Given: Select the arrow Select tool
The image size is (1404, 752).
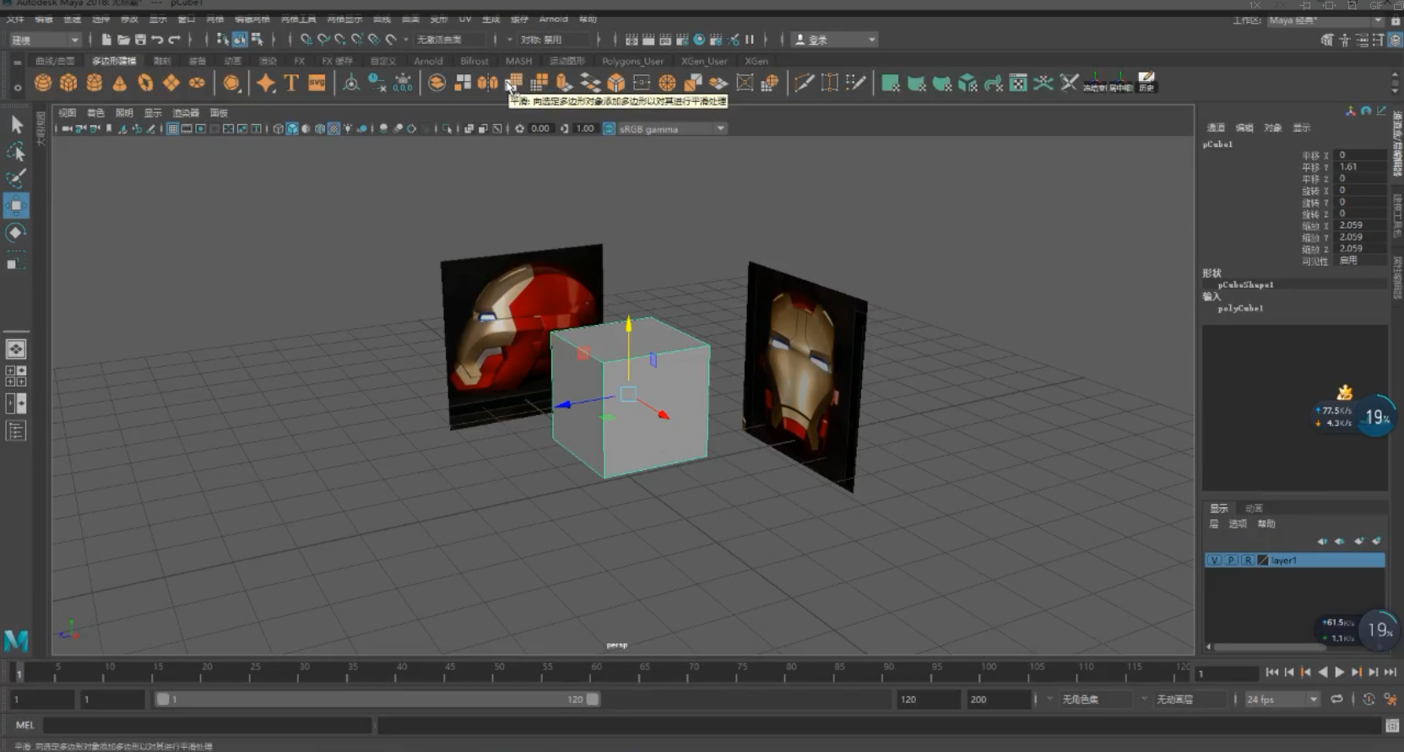Looking at the screenshot, I should (x=16, y=125).
